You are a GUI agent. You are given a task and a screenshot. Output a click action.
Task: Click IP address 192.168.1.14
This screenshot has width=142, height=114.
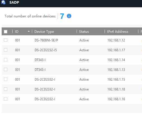[116, 60]
